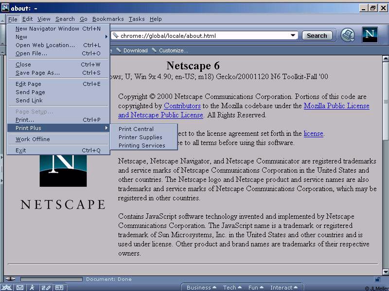Open Composer from the task bar icon
The width and height of the screenshot is (389, 291).
[46, 288]
